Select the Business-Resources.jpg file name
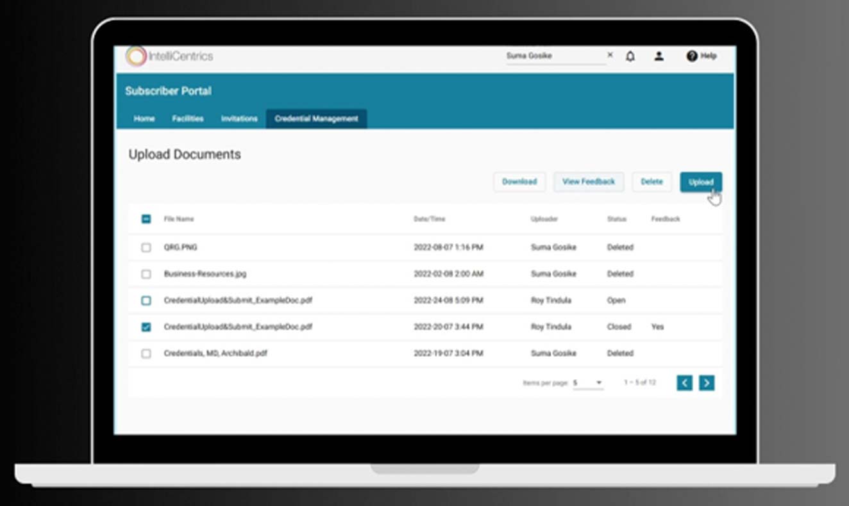This screenshot has width=849, height=506. pyautogui.click(x=205, y=274)
